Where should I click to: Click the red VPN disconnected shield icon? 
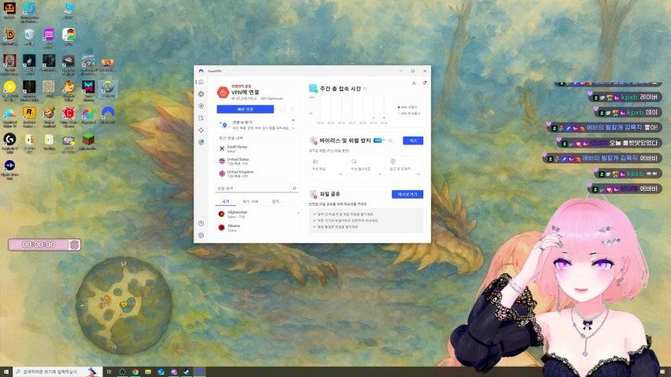click(223, 92)
